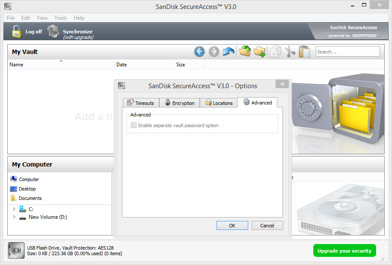Image resolution: width=392 pixels, height=265 pixels.
Task: Select the Documents entry text
Action: (30, 198)
